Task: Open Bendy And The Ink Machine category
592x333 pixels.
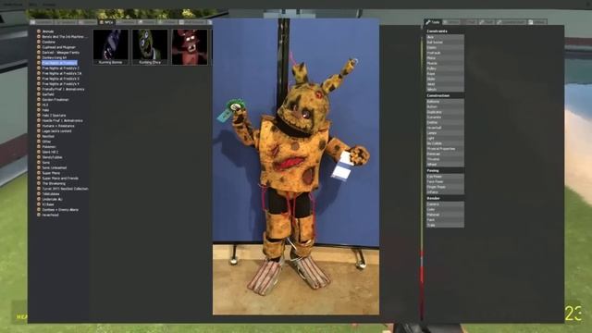Action: (x=64, y=37)
